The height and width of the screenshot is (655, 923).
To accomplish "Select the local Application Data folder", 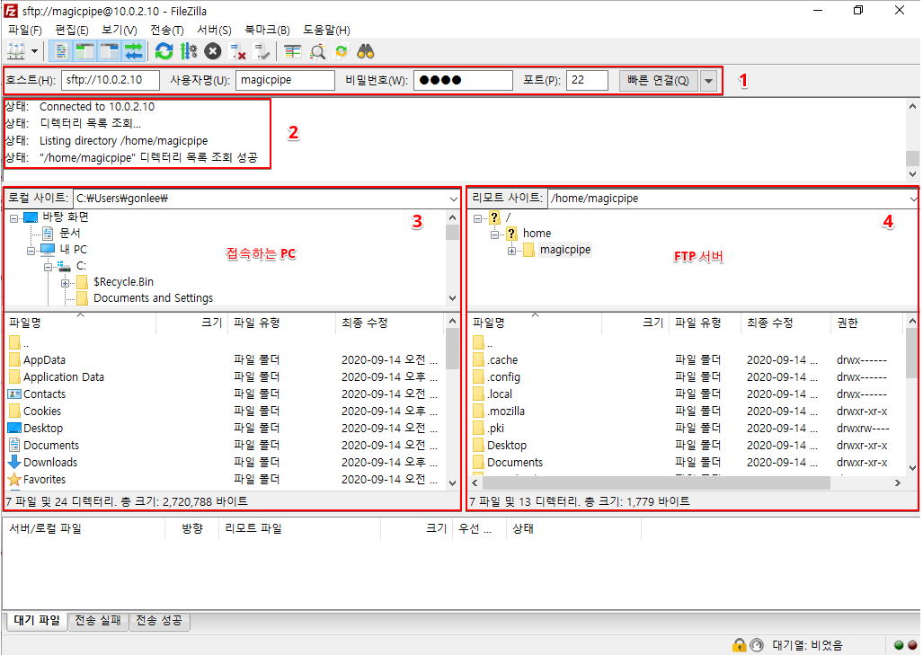I will click(64, 377).
